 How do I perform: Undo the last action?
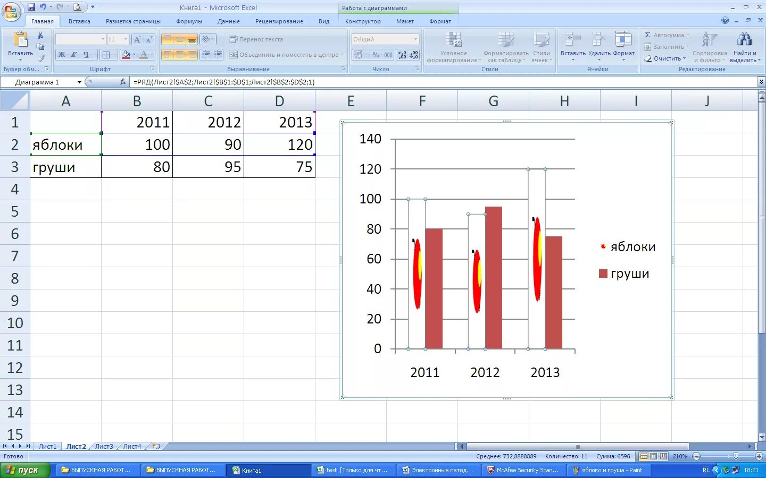[x=43, y=7]
